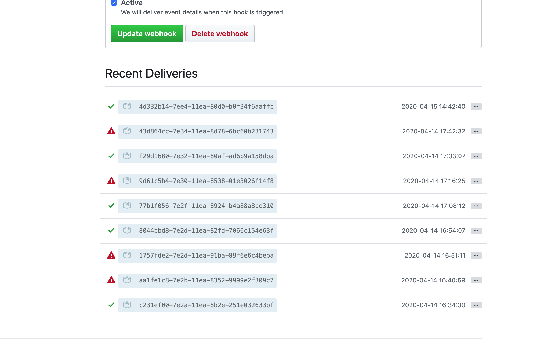Viewport: 537px width, 345px height.
Task: Click Update webhook button
Action: coord(147,34)
